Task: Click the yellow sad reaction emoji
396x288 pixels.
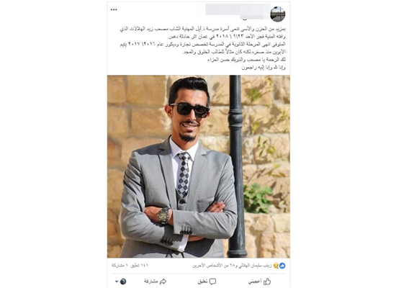Action: [x=276, y=266]
